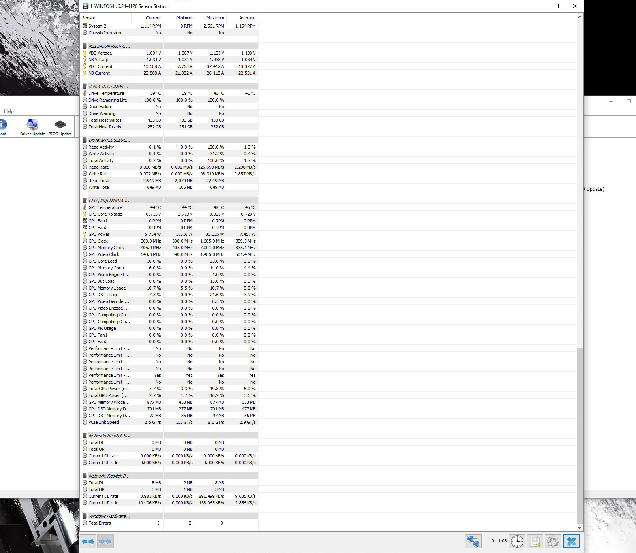Select the NB Current row

click(x=170, y=73)
